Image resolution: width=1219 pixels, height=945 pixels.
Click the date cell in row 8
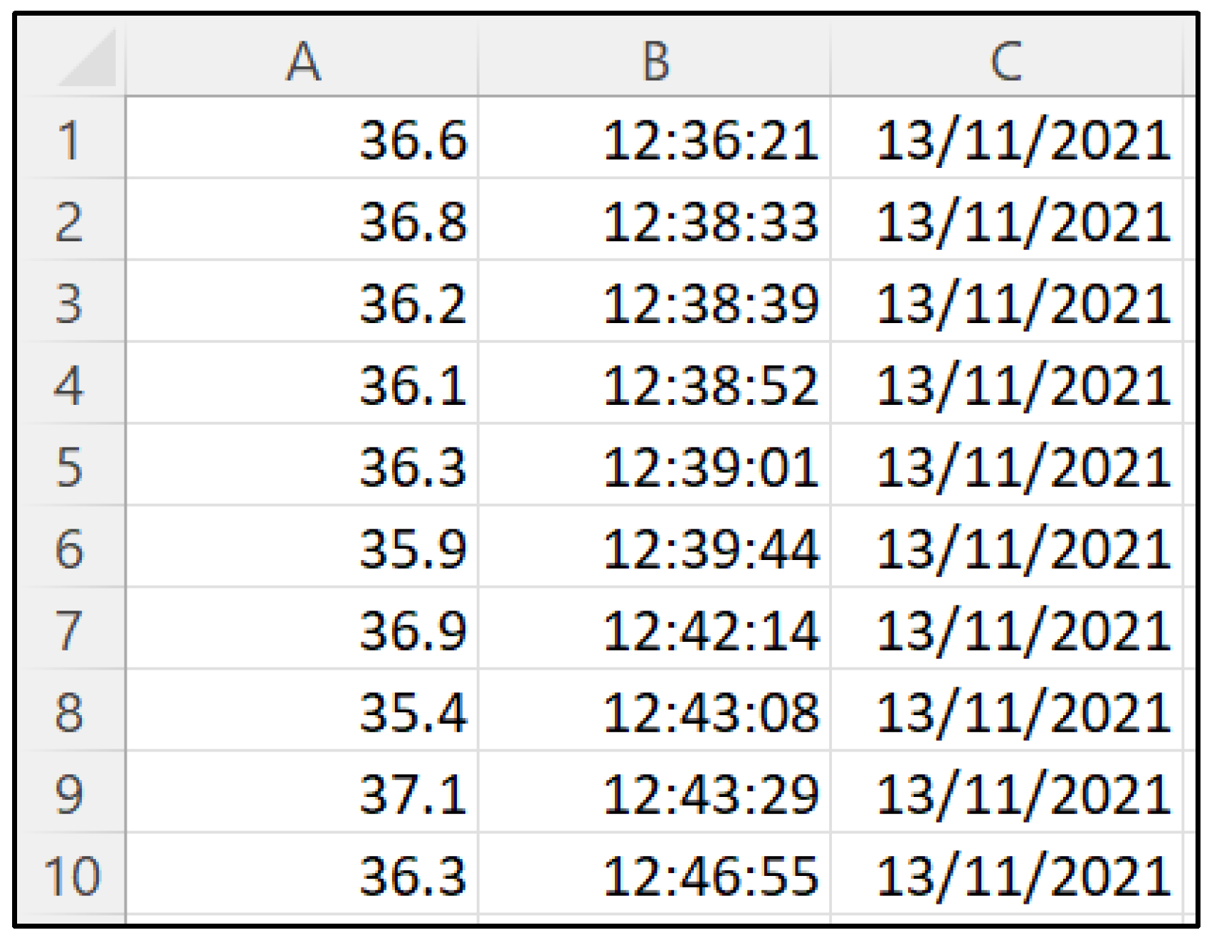pos(1023,712)
